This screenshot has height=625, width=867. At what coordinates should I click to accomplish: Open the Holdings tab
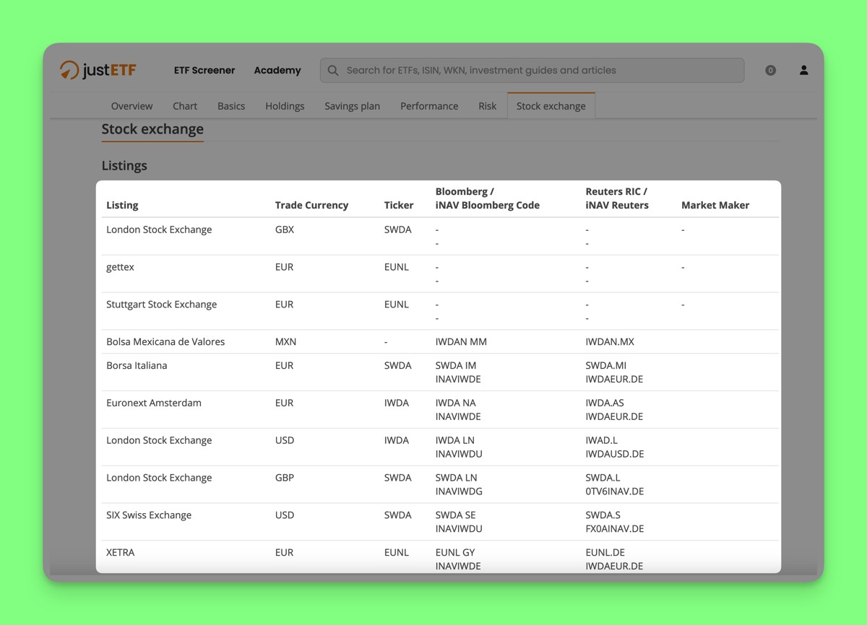(285, 106)
